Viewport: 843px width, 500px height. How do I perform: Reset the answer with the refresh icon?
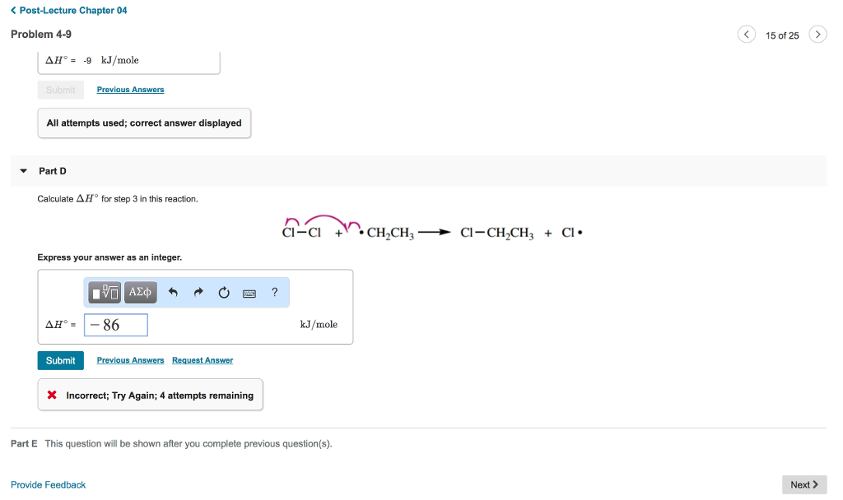tap(223, 292)
